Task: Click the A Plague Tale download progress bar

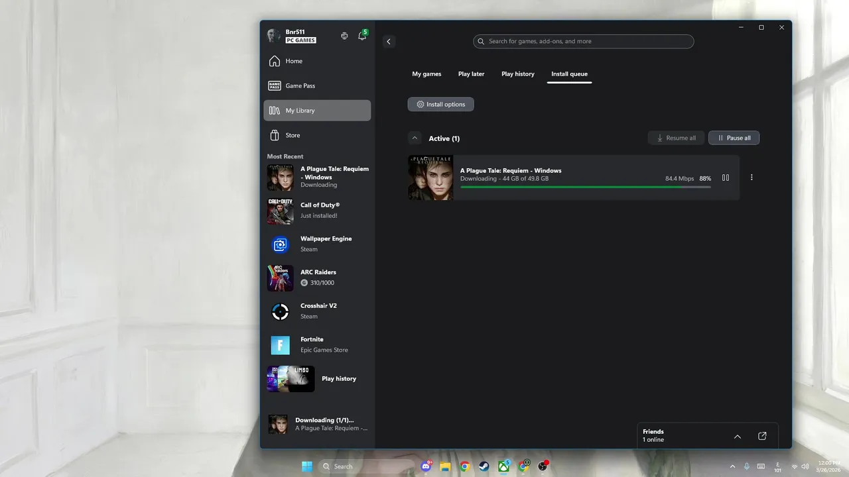Action: click(x=585, y=187)
